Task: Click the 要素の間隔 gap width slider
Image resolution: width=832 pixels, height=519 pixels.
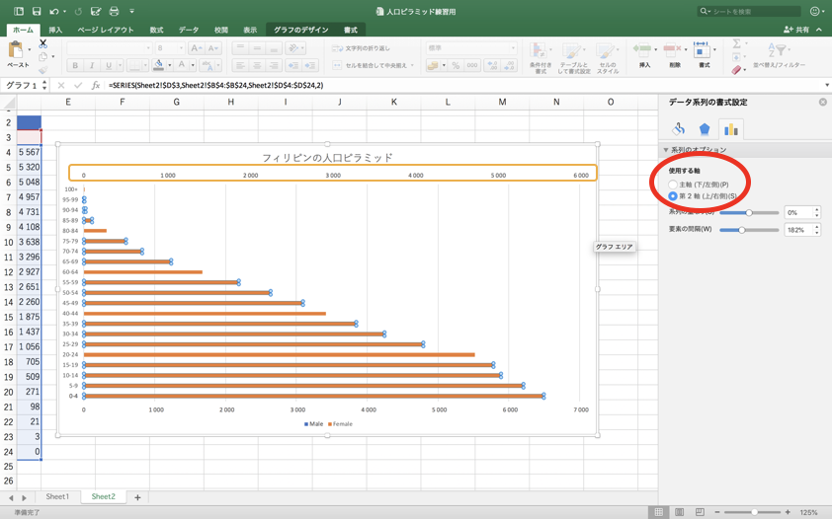Action: coord(749,230)
